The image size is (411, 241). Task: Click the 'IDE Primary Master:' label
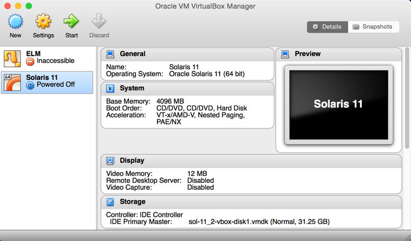coord(141,221)
